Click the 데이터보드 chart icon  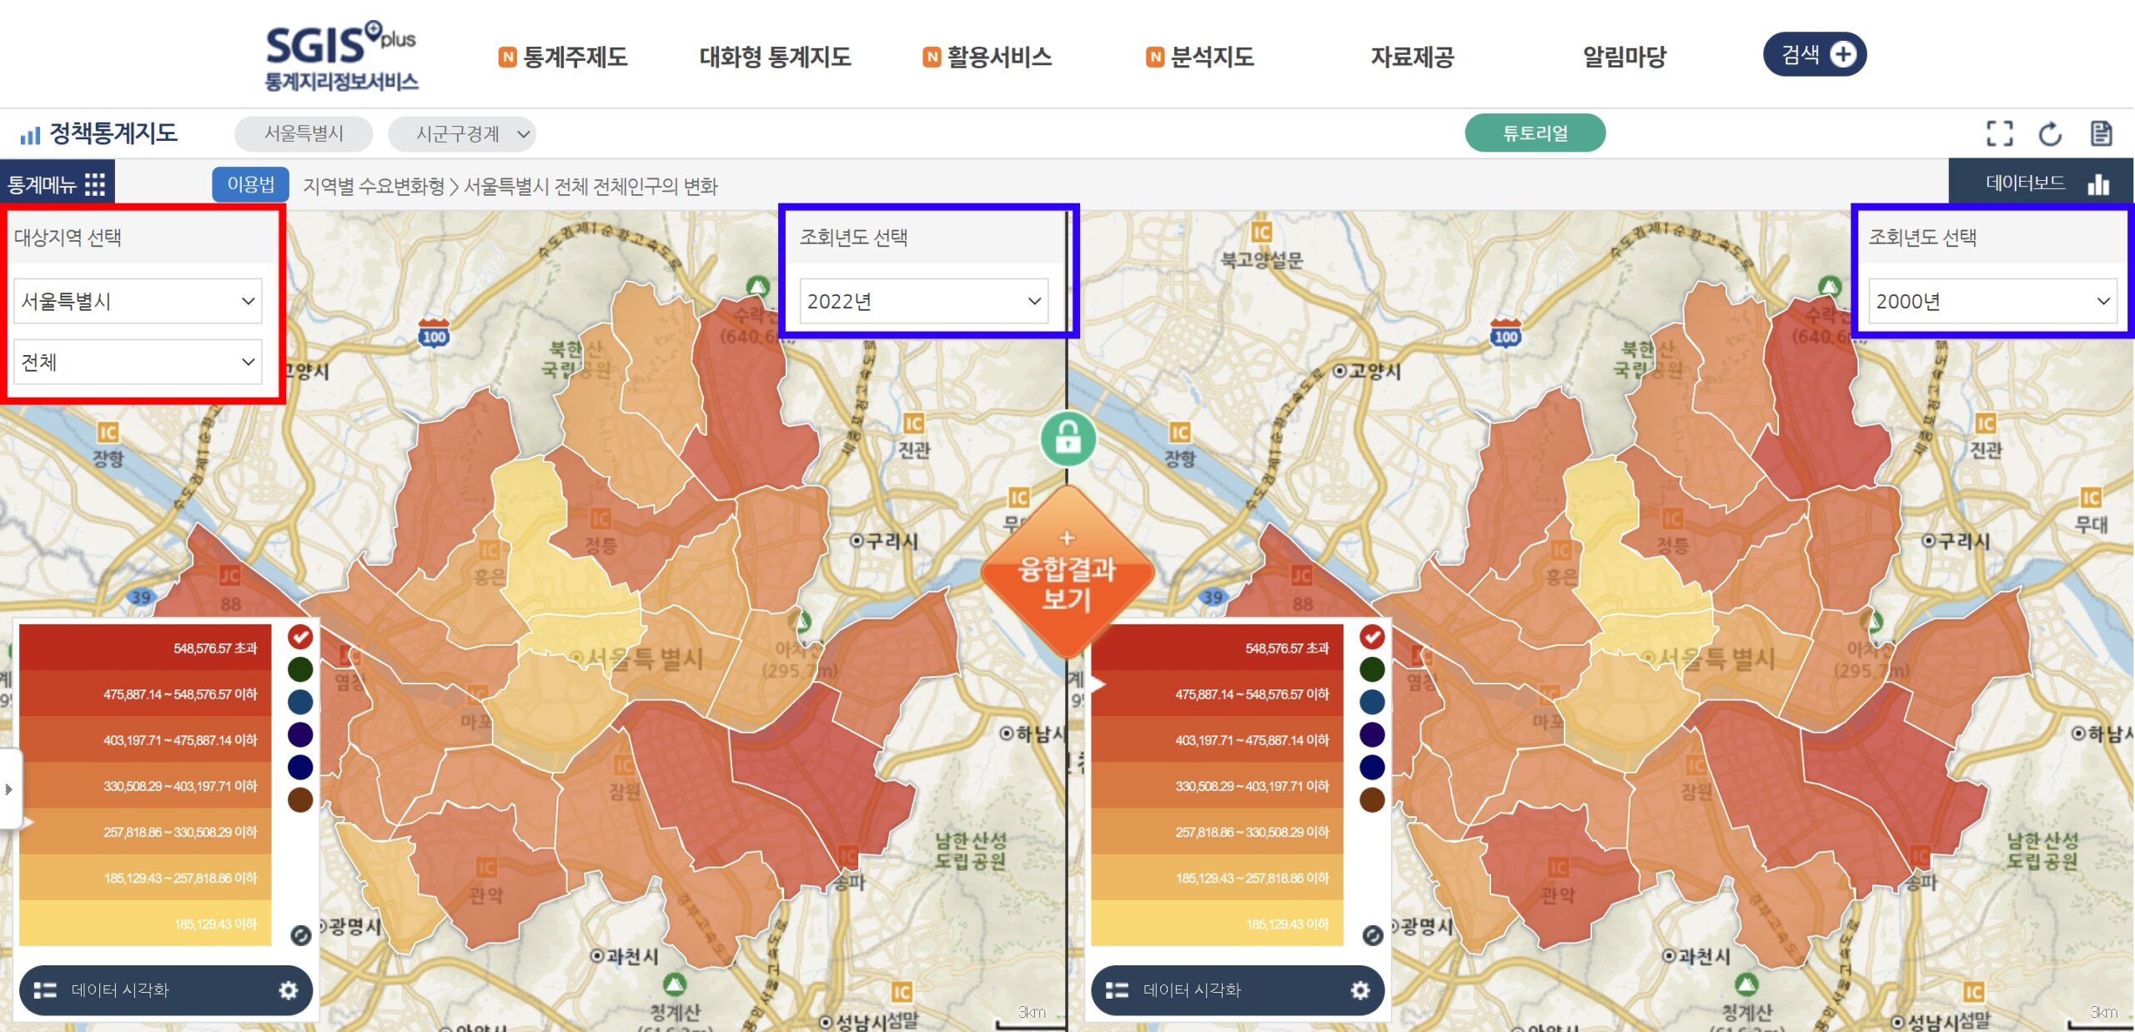2098,183
